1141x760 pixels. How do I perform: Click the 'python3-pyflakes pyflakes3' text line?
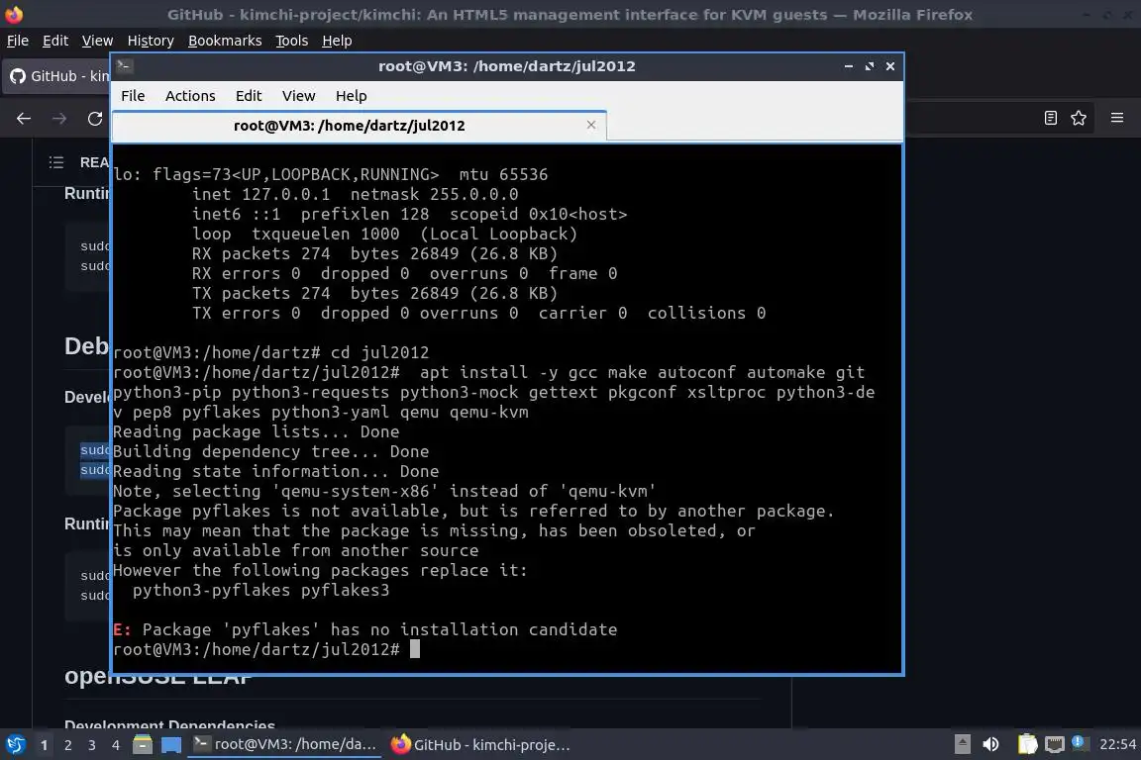coord(260,590)
